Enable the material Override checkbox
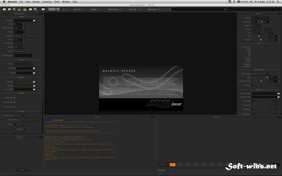 14,82
